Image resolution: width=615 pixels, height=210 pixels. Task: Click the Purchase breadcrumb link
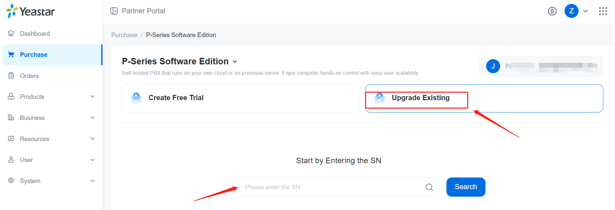[124, 35]
